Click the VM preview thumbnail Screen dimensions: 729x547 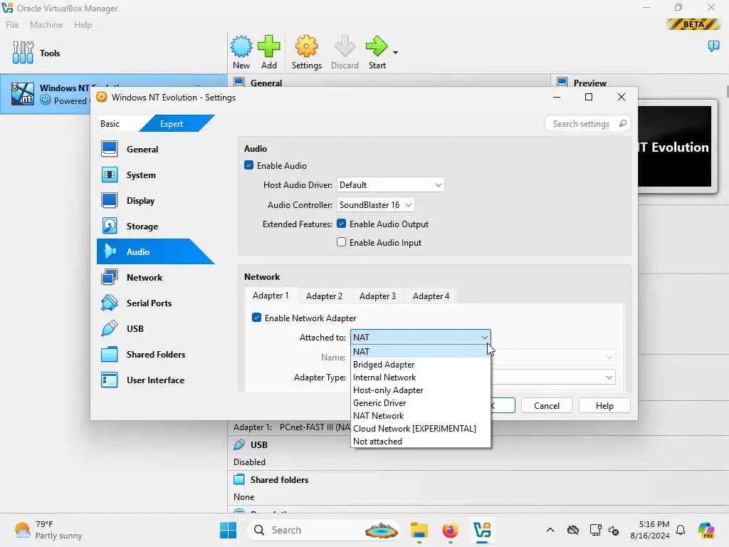(x=674, y=147)
